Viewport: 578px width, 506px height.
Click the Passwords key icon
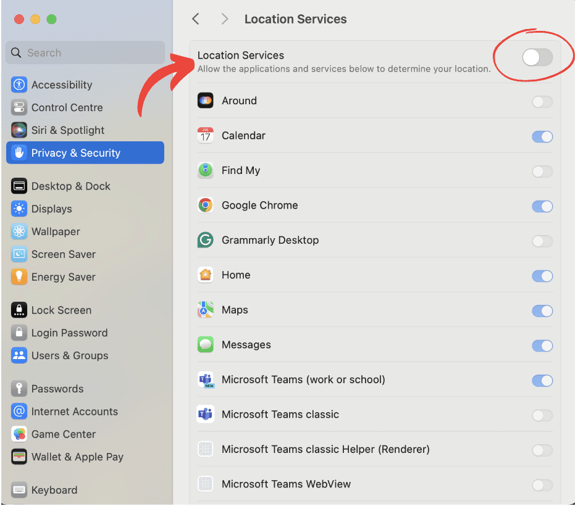(x=19, y=389)
